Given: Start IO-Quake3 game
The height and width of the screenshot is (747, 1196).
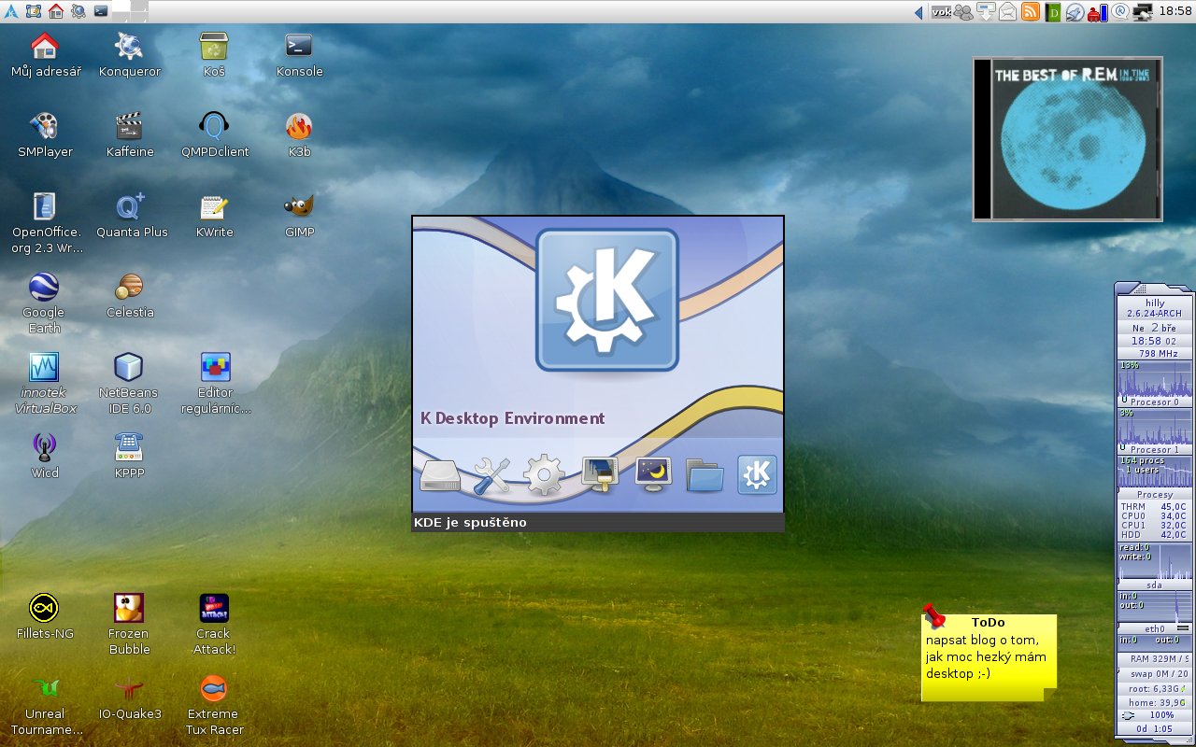Looking at the screenshot, I should click(x=129, y=697).
